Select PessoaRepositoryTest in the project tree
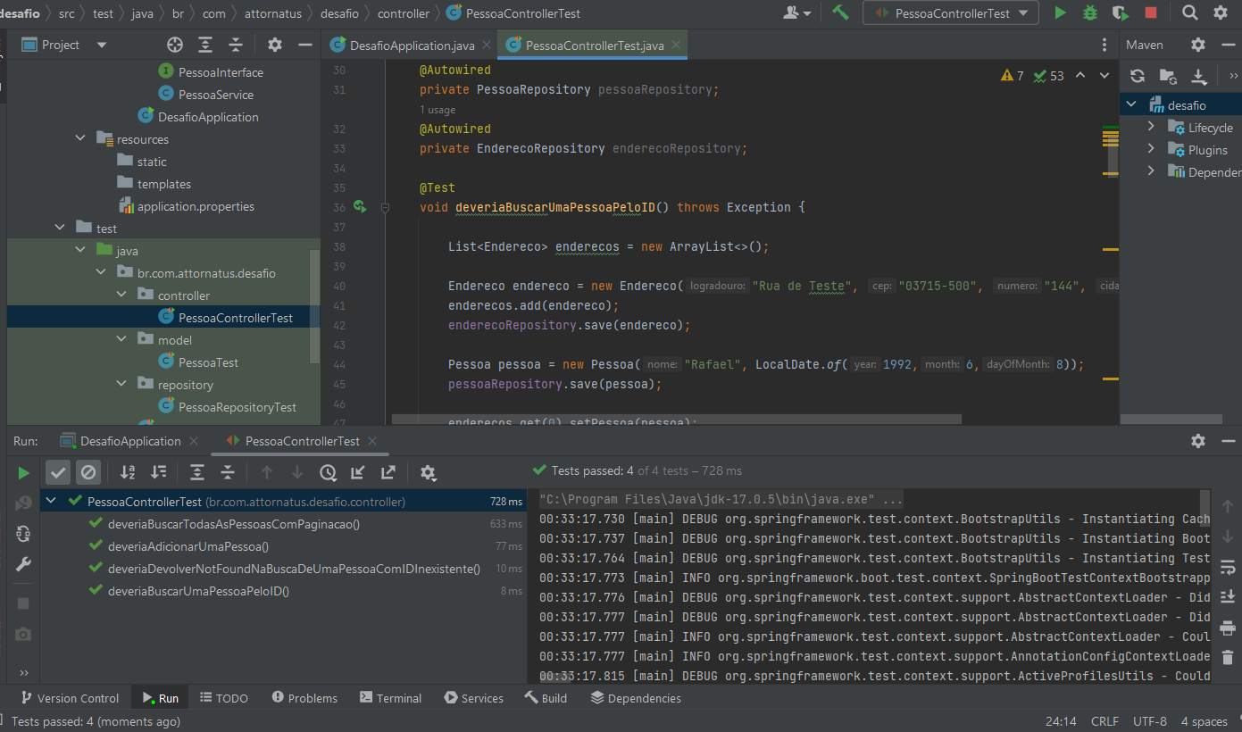This screenshot has width=1242, height=732. (x=237, y=407)
